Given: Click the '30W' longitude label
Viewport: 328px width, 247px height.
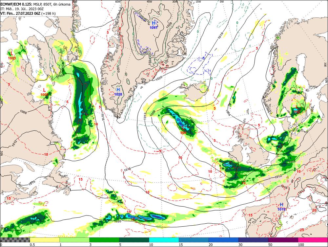Looking at the screenshot, I should (175, 1).
